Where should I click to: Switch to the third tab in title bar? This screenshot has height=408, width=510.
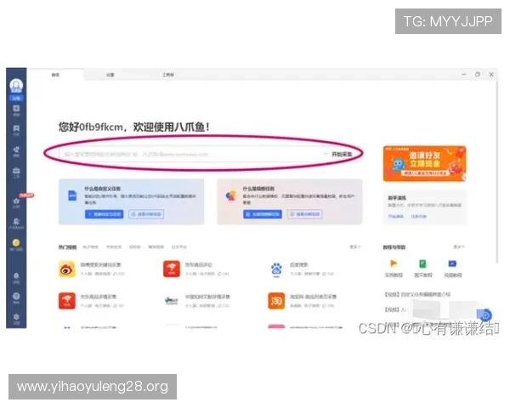pos(167,75)
